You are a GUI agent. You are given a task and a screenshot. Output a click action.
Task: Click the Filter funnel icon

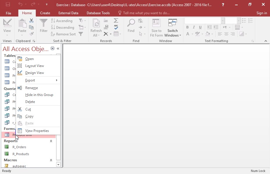[x=43, y=23]
